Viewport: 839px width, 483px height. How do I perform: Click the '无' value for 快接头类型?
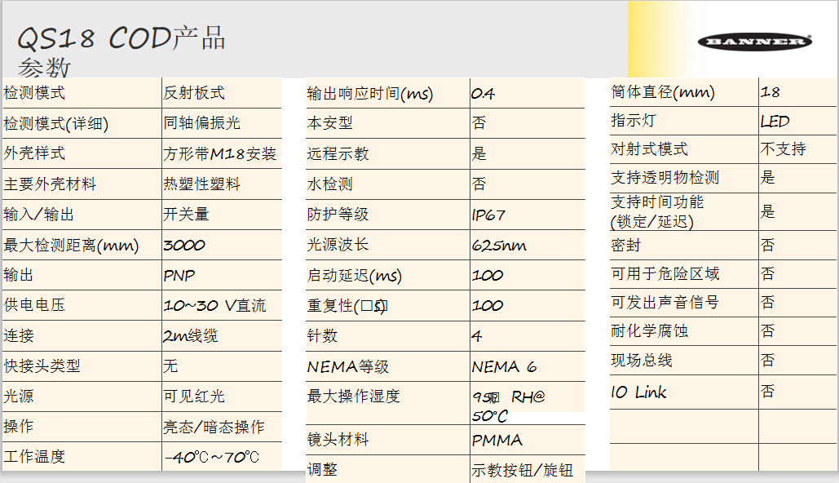coord(170,366)
